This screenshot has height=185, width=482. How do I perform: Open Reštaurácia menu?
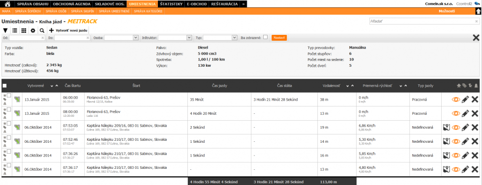tap(224, 4)
